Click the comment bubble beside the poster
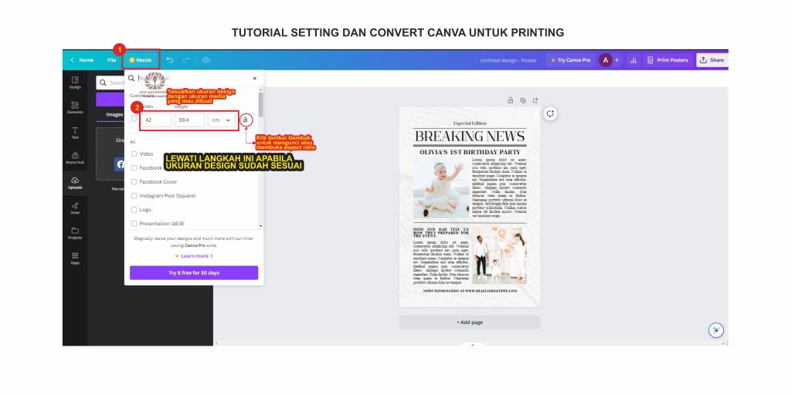This screenshot has width=791, height=395. point(550,113)
